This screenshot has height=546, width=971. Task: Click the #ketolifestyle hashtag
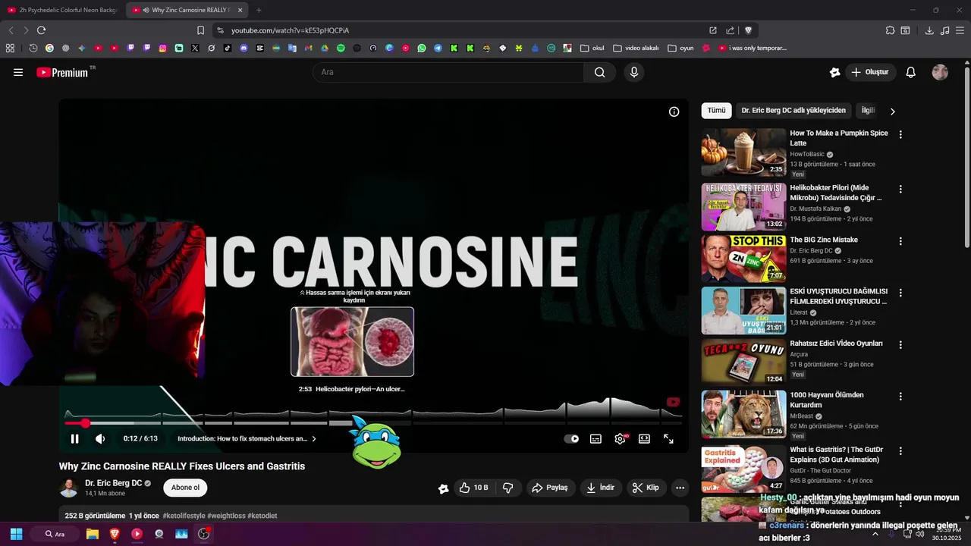(x=184, y=516)
